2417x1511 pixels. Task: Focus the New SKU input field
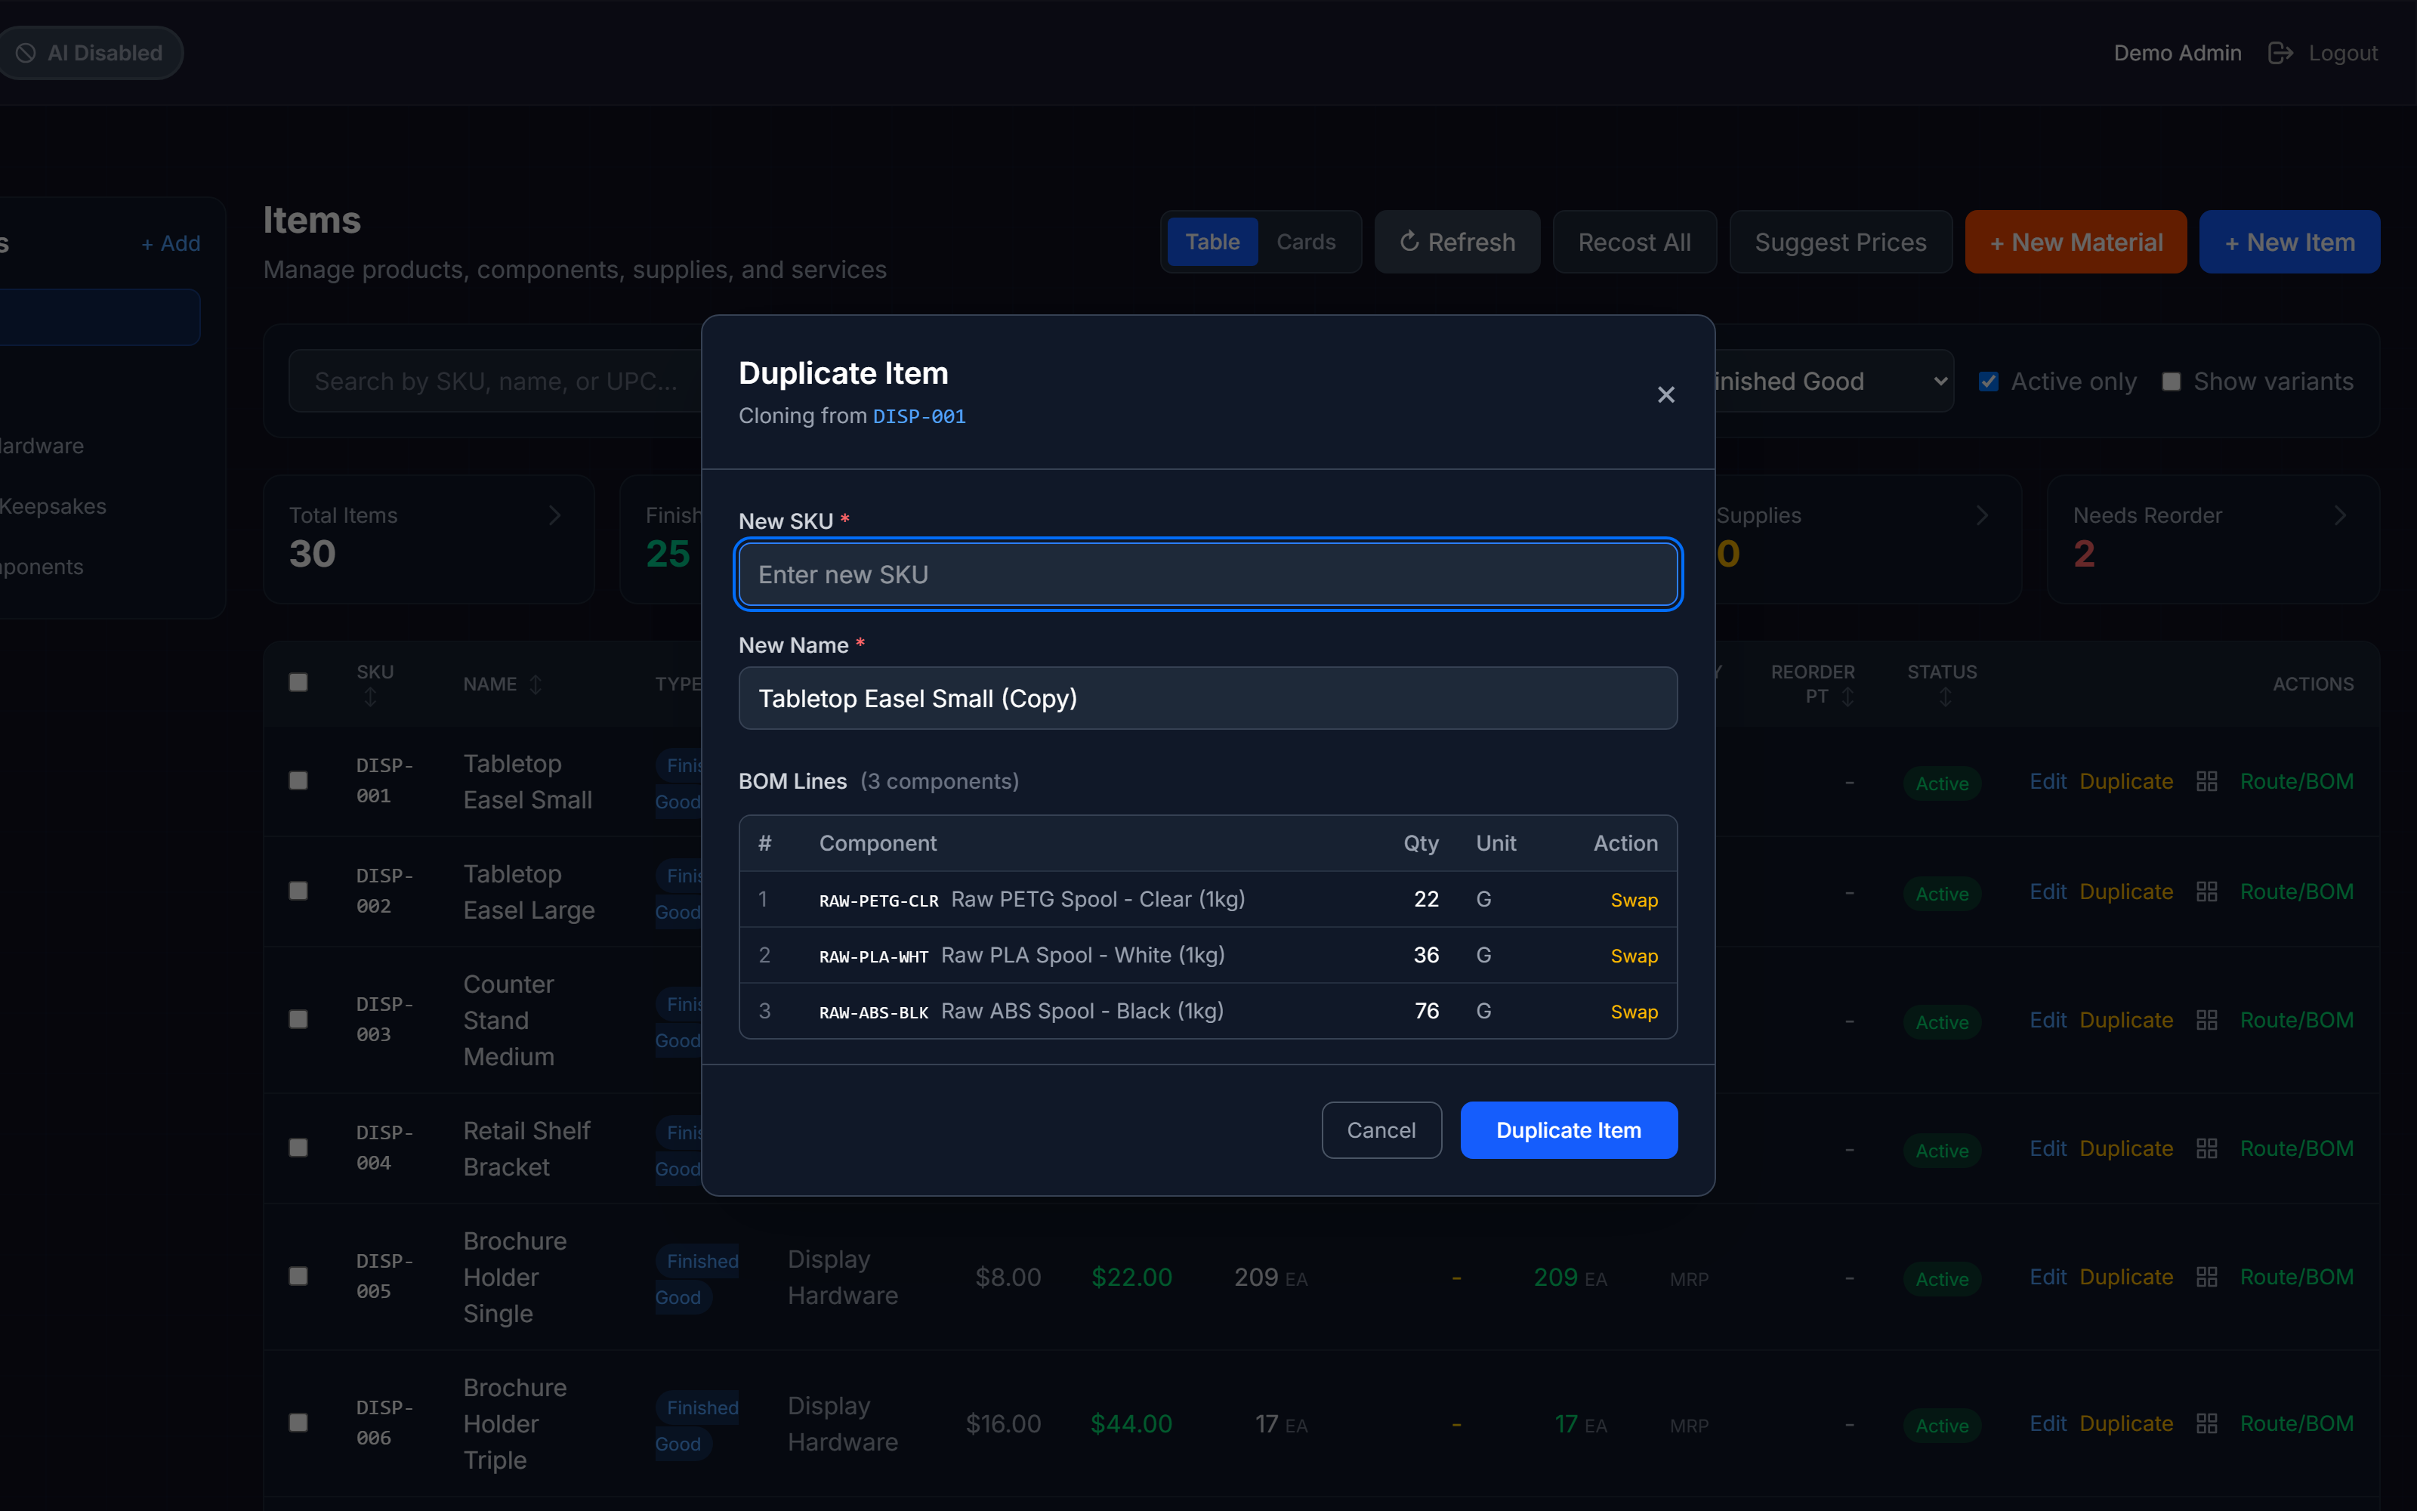1208,575
